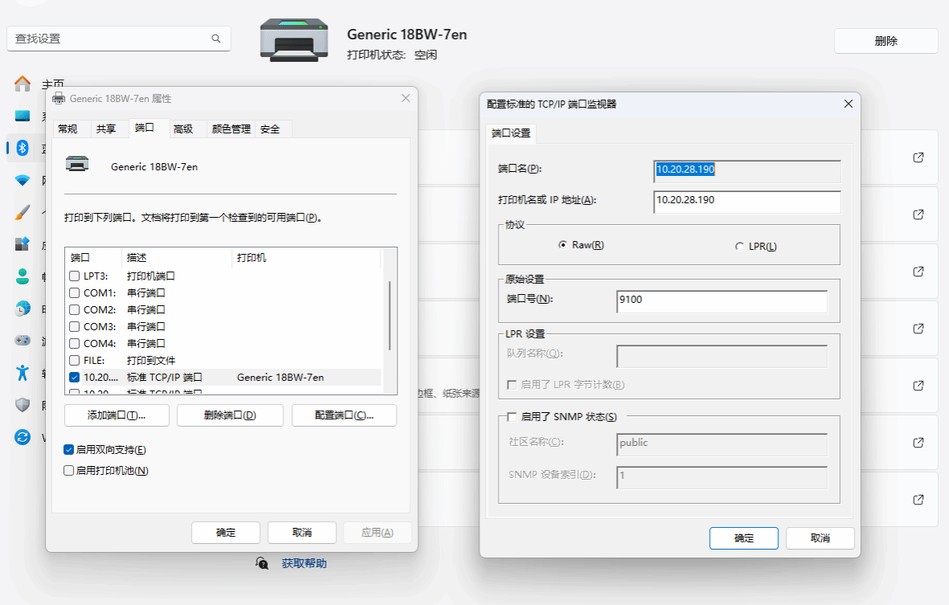The image size is (949, 605).
Task: Select the System monitor icon in sidebar
Action: click(x=23, y=116)
